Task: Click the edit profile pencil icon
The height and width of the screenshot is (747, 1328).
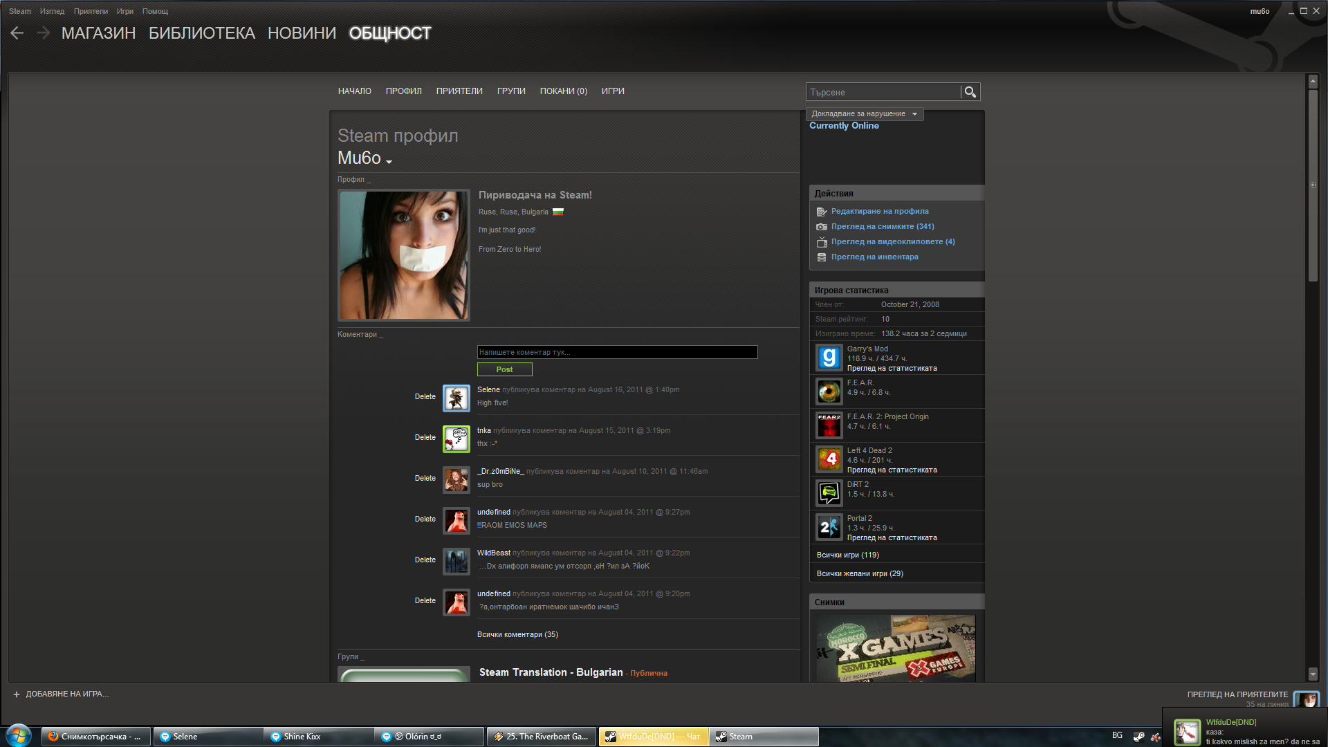Action: pyautogui.click(x=822, y=212)
